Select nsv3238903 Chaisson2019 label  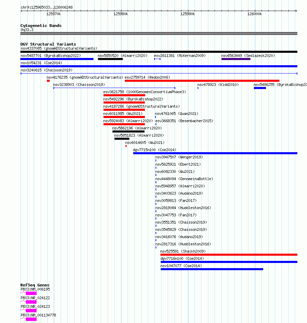pos(79,85)
